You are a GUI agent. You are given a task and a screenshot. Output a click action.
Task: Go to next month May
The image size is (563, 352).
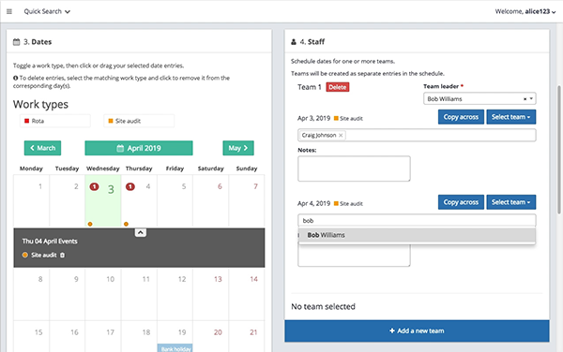coord(238,148)
